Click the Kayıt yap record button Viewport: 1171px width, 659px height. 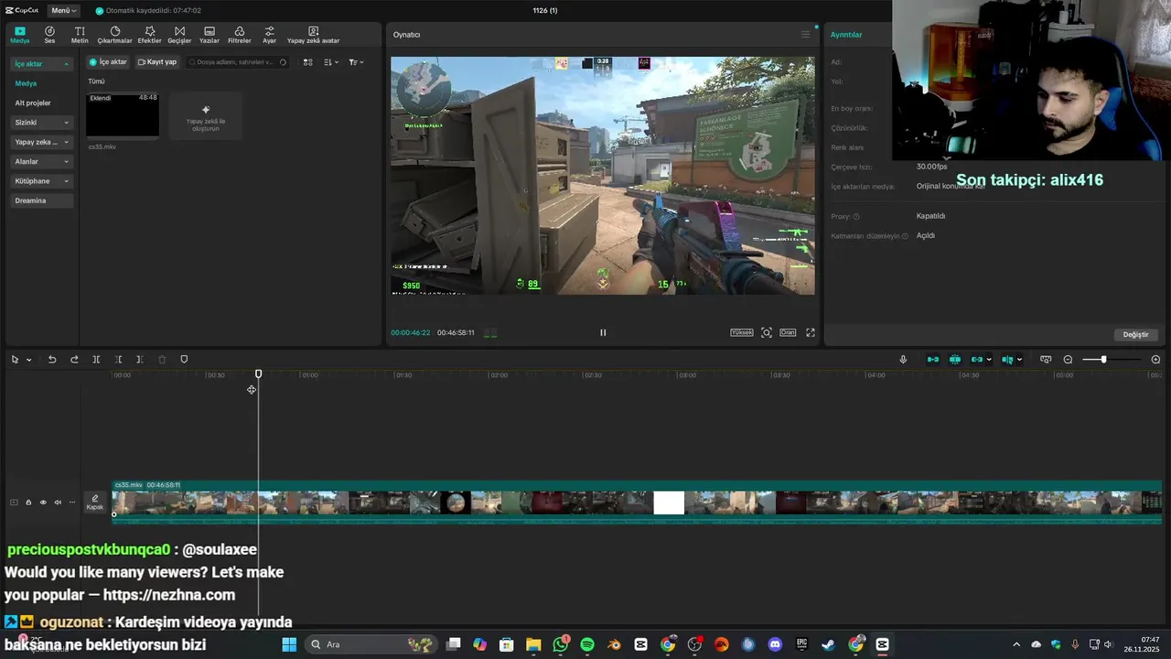point(157,62)
